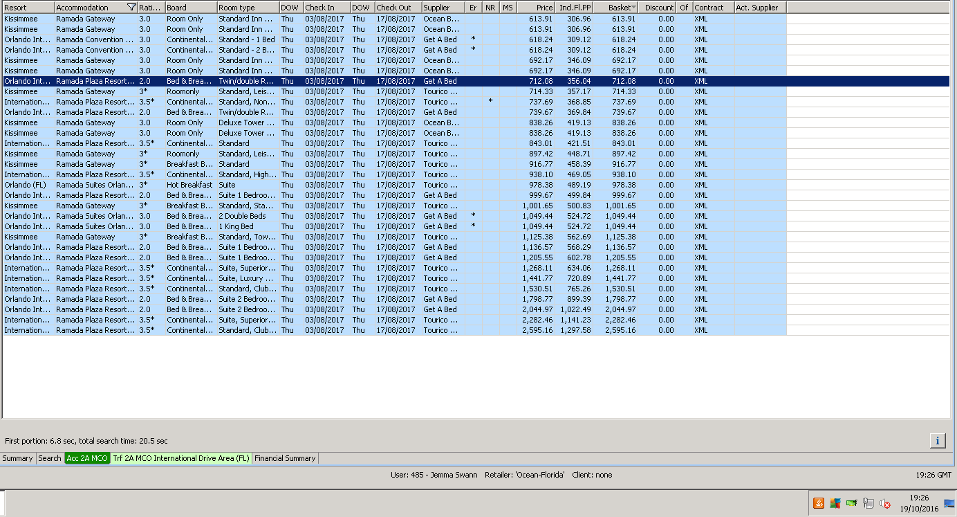Click the NR column header
957x517 pixels.
[490, 8]
